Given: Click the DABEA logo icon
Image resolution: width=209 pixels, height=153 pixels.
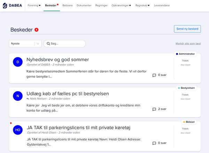Looking at the screenshot, I should click(5, 6).
